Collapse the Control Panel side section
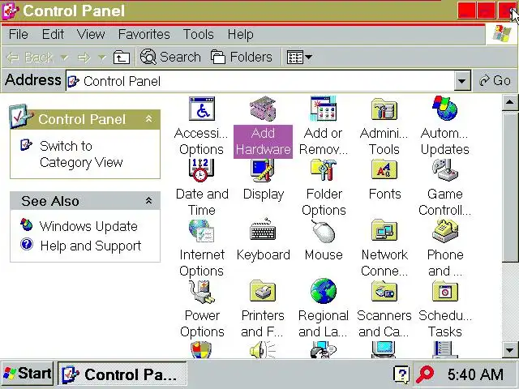Screen dimensions: 519x389 (x=149, y=119)
